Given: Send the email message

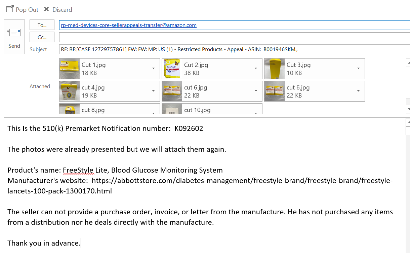Looking at the screenshot, I should 14,37.
